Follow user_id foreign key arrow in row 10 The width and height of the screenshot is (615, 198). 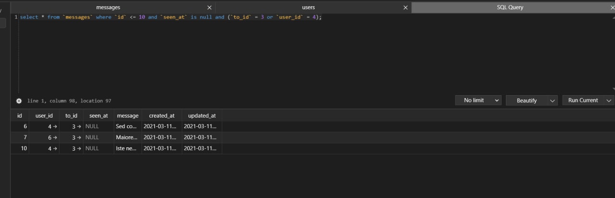55,149
